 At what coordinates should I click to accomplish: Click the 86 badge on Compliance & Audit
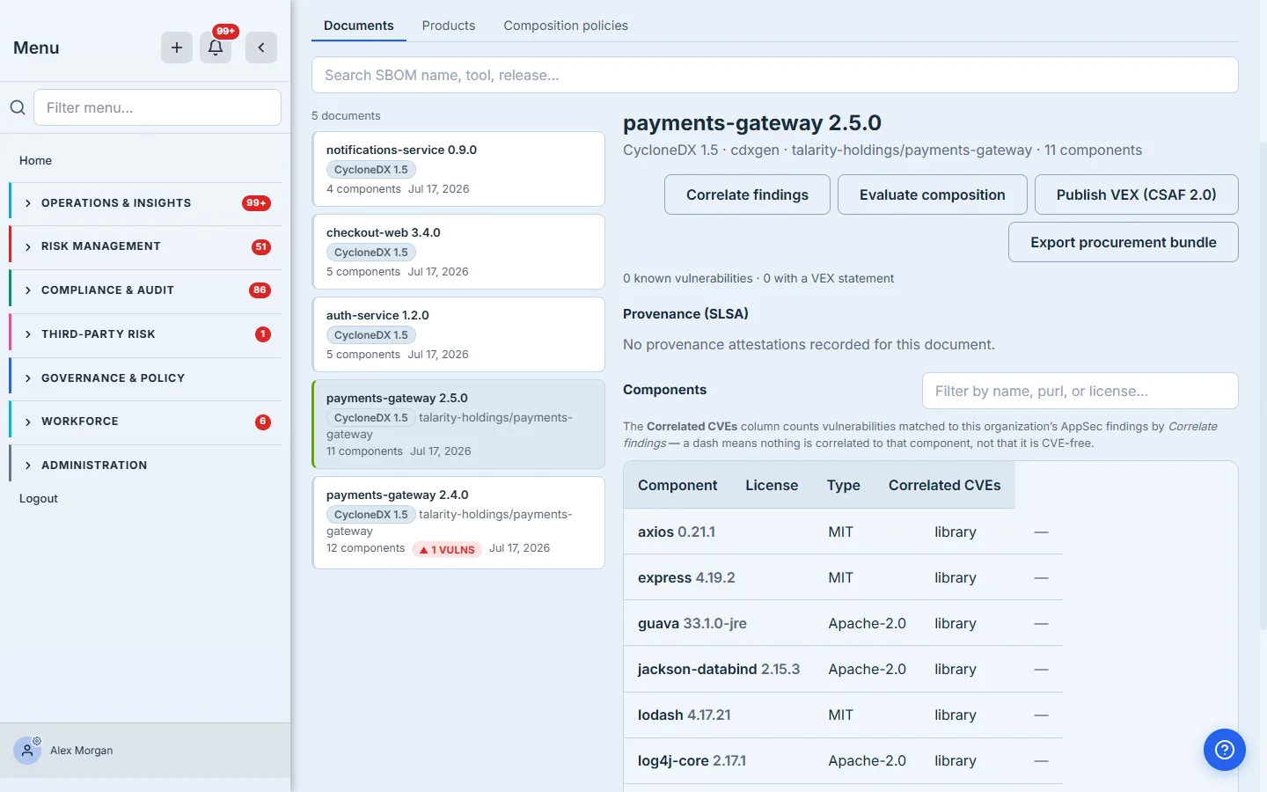pyautogui.click(x=260, y=290)
